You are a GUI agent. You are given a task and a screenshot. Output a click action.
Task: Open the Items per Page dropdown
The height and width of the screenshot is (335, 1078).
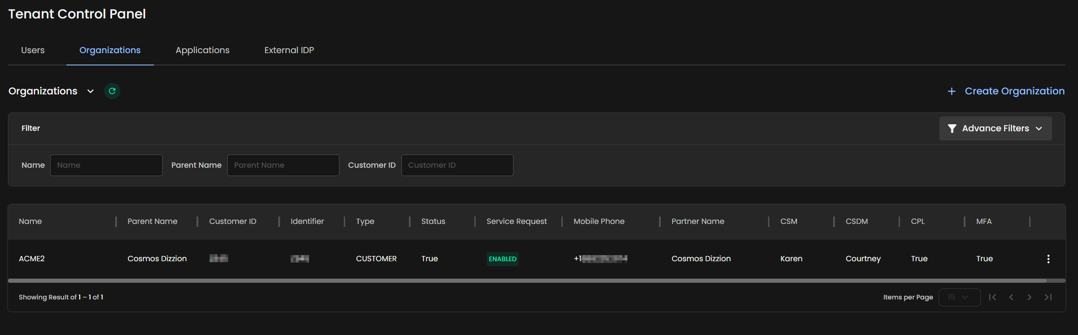(x=959, y=297)
